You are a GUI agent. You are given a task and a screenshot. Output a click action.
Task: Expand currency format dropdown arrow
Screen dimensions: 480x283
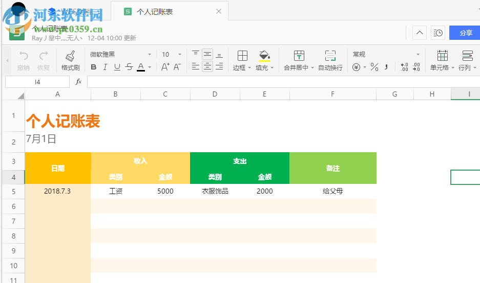coord(365,67)
